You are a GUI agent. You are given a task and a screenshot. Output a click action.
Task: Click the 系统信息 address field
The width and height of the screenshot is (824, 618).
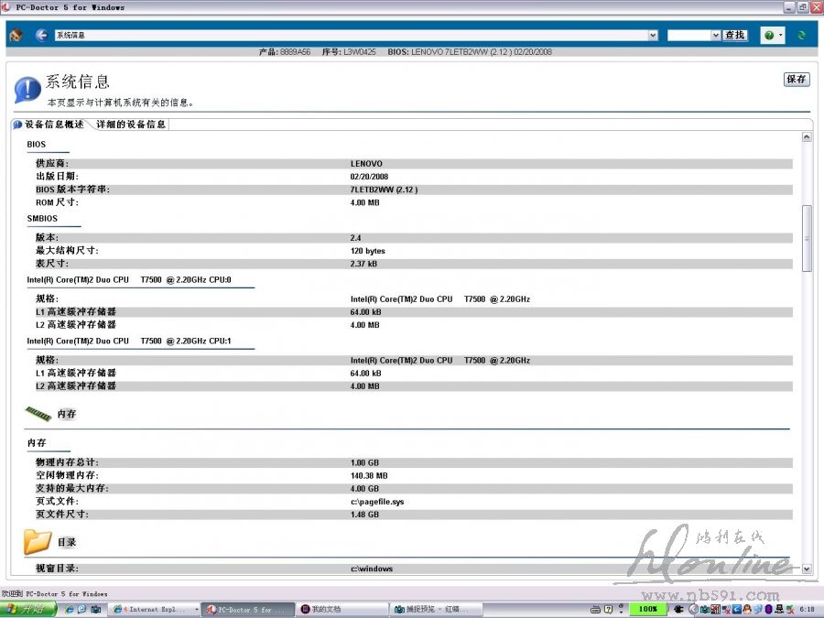pyautogui.click(x=351, y=35)
